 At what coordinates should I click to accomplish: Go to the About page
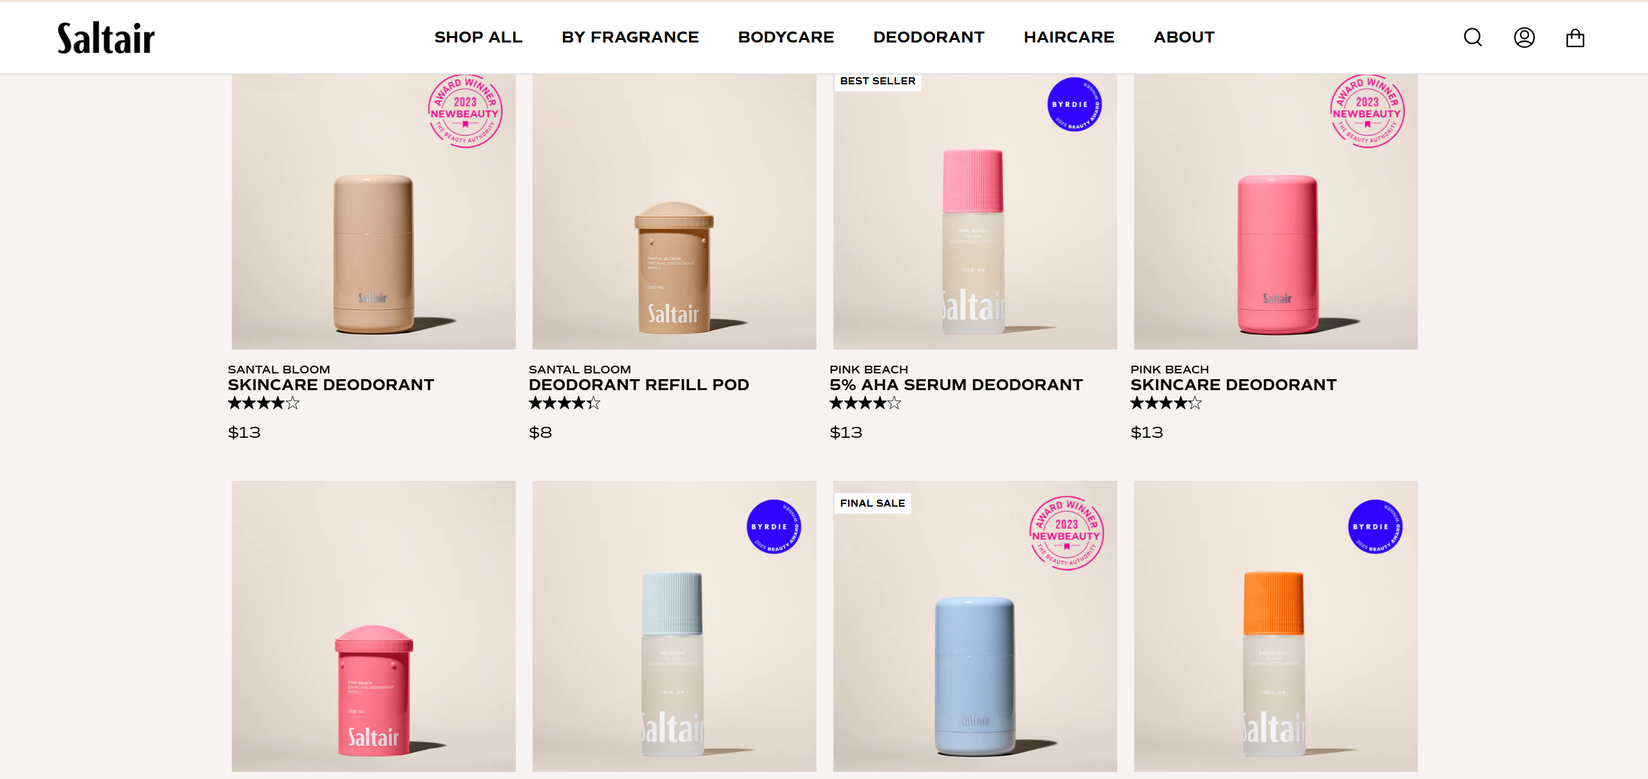[x=1184, y=37]
